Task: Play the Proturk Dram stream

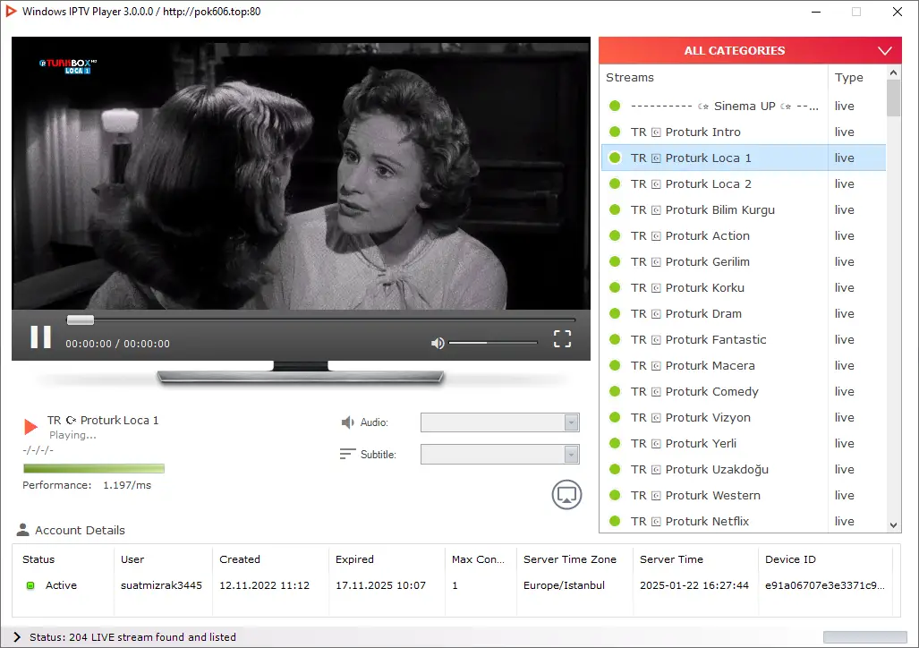Action: 744,314
